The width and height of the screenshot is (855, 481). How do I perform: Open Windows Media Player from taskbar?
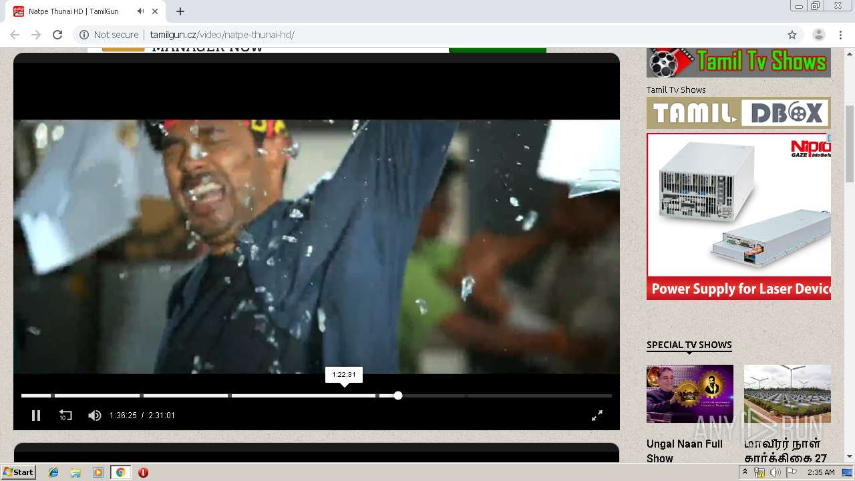98,472
